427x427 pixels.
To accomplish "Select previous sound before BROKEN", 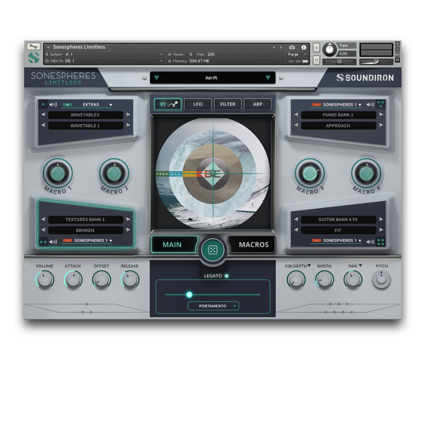I will (43, 230).
